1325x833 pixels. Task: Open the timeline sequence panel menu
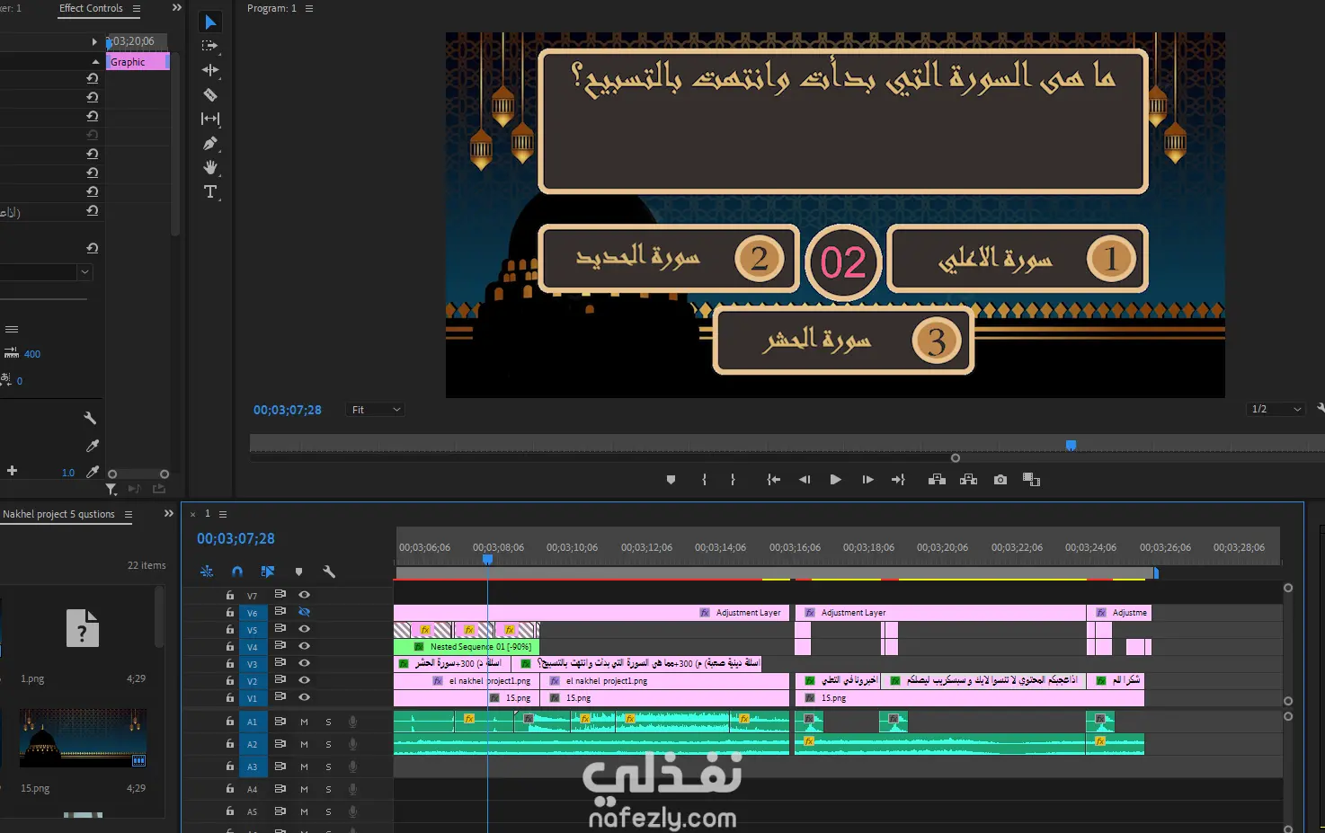(x=223, y=514)
